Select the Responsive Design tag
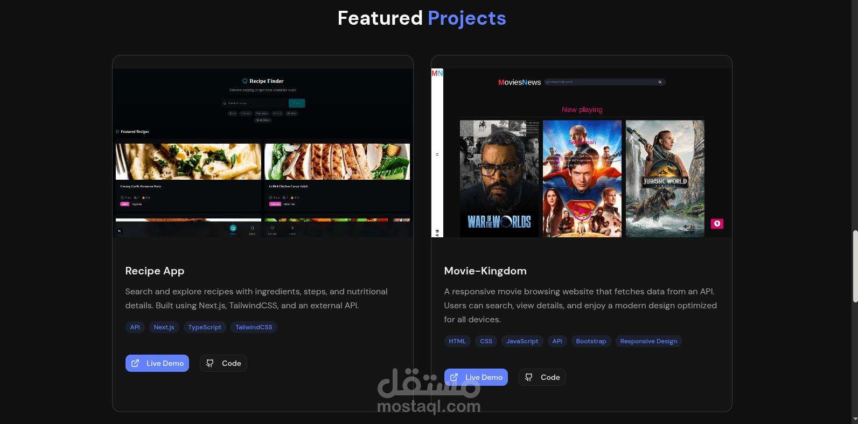Screen dimensions: 858x424 (648, 341)
